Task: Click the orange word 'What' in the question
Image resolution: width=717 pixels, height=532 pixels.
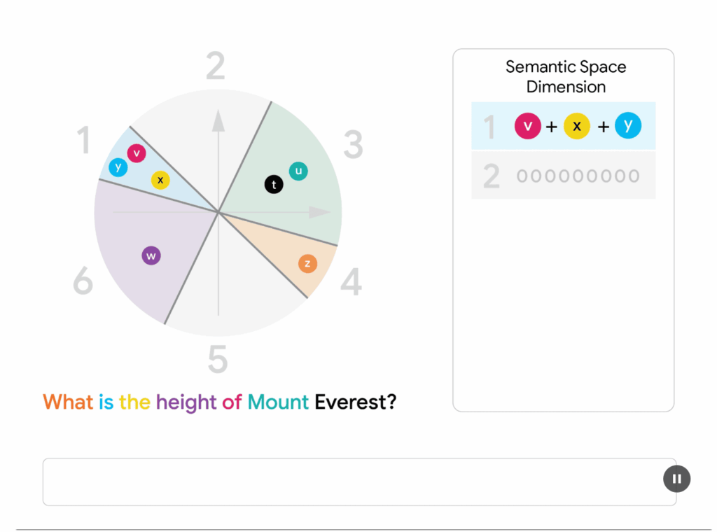Action: pyautogui.click(x=68, y=402)
